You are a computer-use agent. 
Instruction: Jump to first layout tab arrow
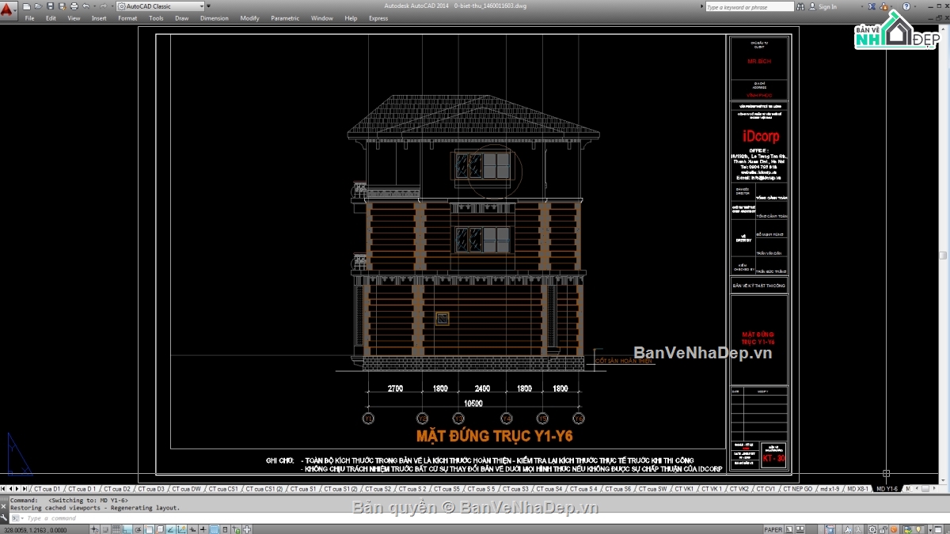click(x=3, y=489)
